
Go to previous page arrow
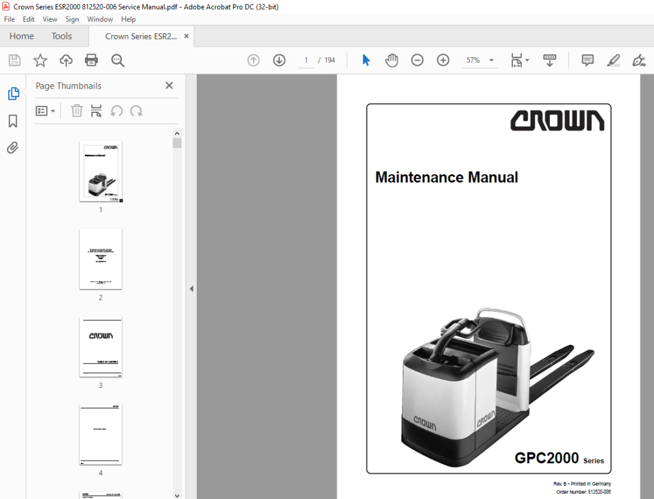(x=253, y=61)
